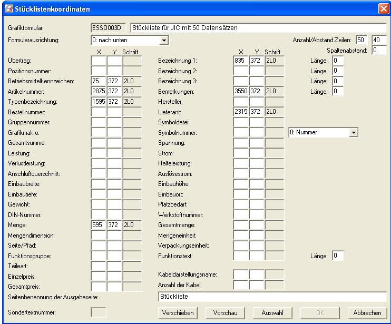Click the Spaltenabstand input field
This screenshot has width=391, height=324.
(x=379, y=50)
